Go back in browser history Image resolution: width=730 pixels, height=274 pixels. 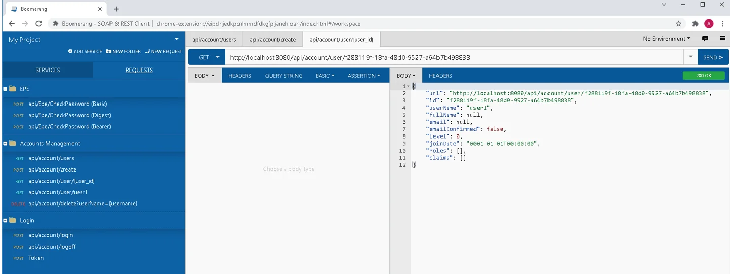[x=12, y=24]
